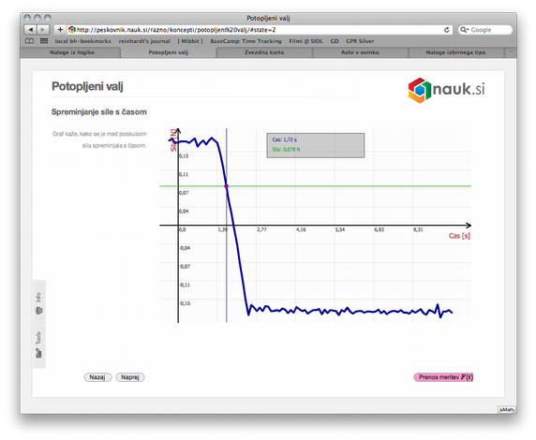Image resolution: width=536 pixels, height=440 pixels.
Task: Click the 5,54 tick label on time axis
Action: [x=340, y=229]
